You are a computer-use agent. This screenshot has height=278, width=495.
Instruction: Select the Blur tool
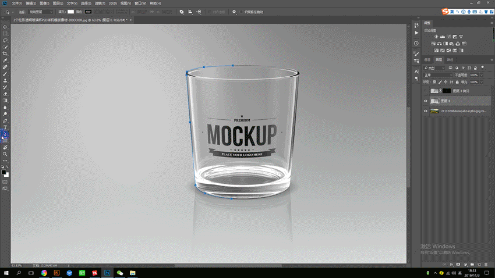[5, 108]
